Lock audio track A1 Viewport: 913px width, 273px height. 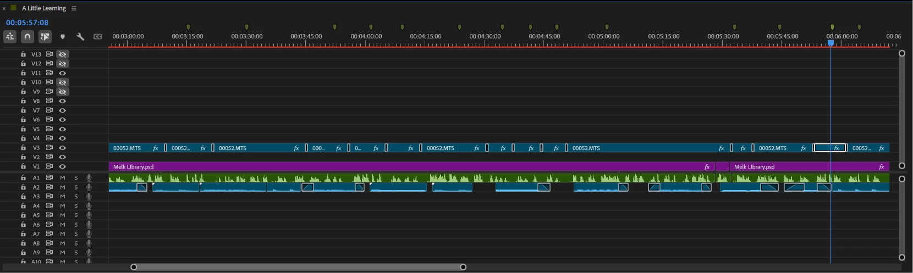click(23, 178)
